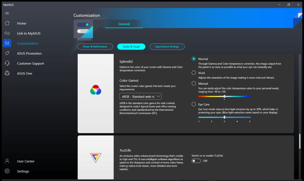304x181 pixels.
Task: Open the Color Gamut sRGB dropdown
Action: (140, 96)
